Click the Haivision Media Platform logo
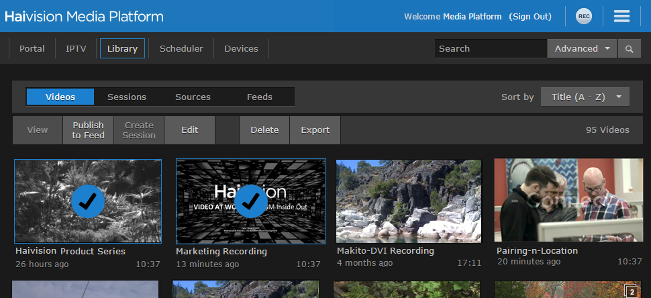Viewport: 651px width, 298px height. (84, 16)
